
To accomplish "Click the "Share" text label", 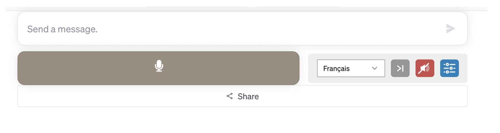I will (248, 97).
